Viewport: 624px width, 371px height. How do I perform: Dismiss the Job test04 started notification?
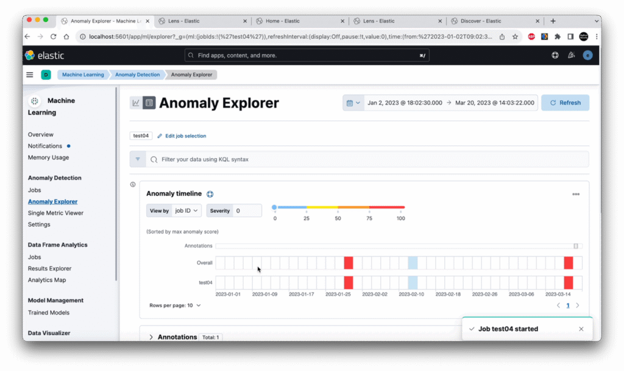tap(581, 329)
